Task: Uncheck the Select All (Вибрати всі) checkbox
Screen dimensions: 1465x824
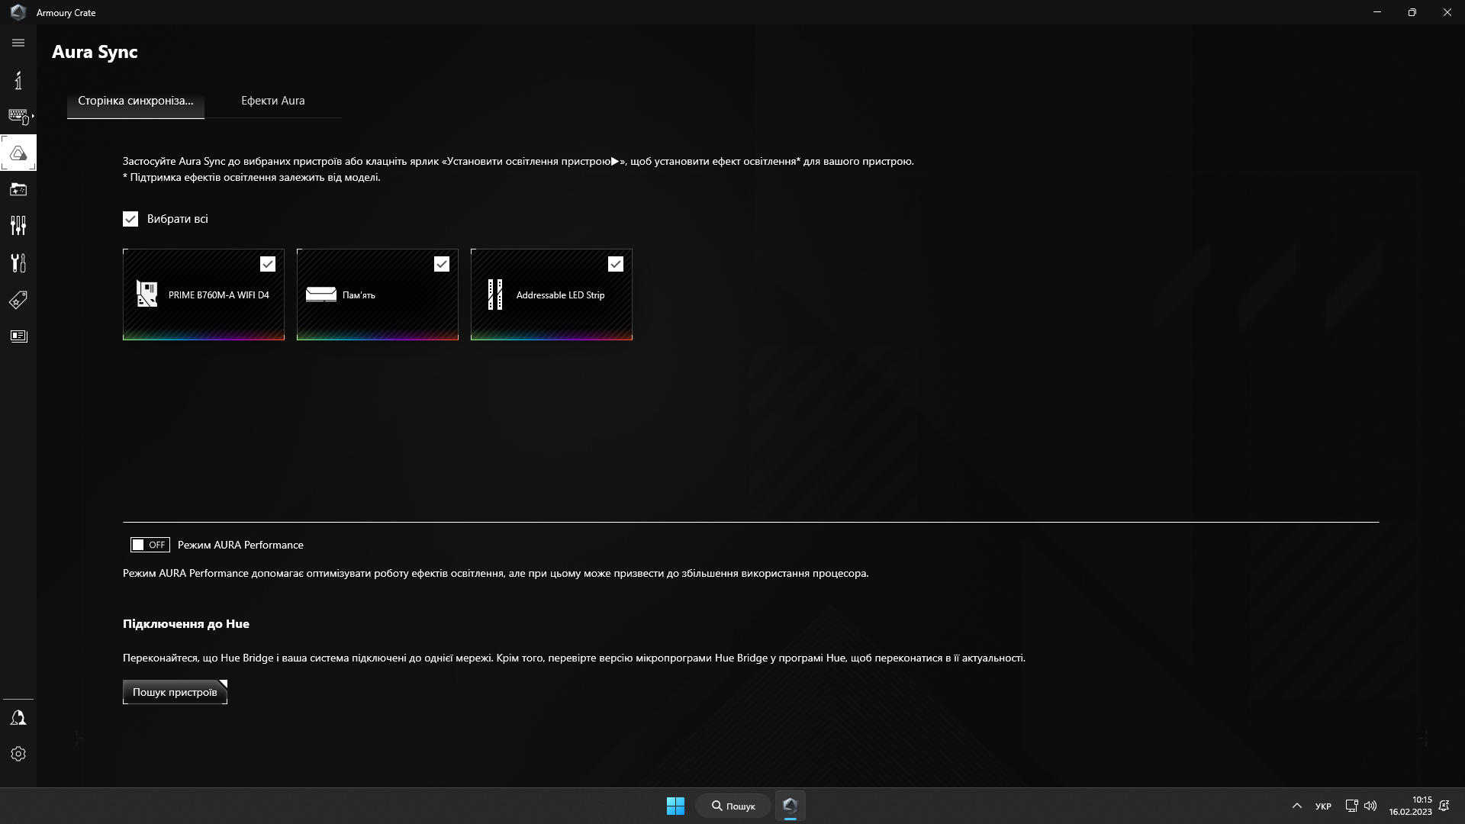Action: (130, 219)
